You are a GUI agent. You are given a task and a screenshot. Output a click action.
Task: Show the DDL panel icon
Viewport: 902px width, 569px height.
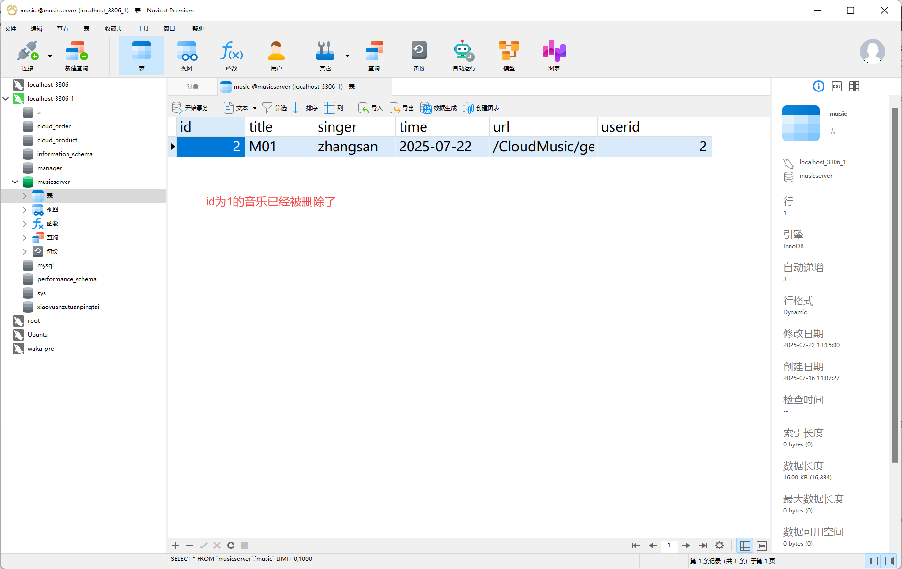(x=836, y=86)
